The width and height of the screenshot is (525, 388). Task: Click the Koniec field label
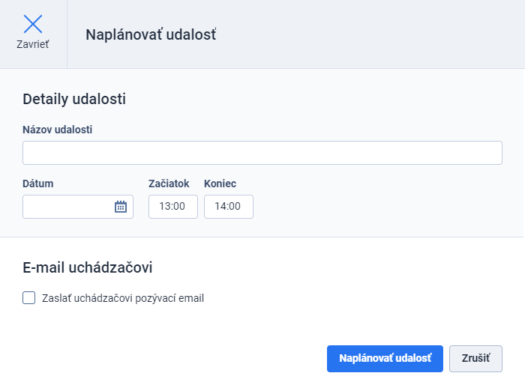tap(220, 184)
